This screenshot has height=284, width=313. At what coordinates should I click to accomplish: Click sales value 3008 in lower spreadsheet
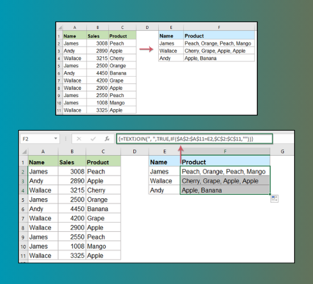(x=72, y=172)
